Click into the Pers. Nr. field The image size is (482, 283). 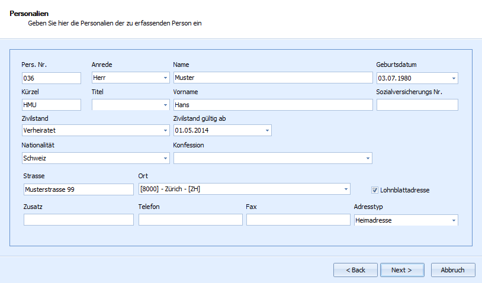(51, 78)
